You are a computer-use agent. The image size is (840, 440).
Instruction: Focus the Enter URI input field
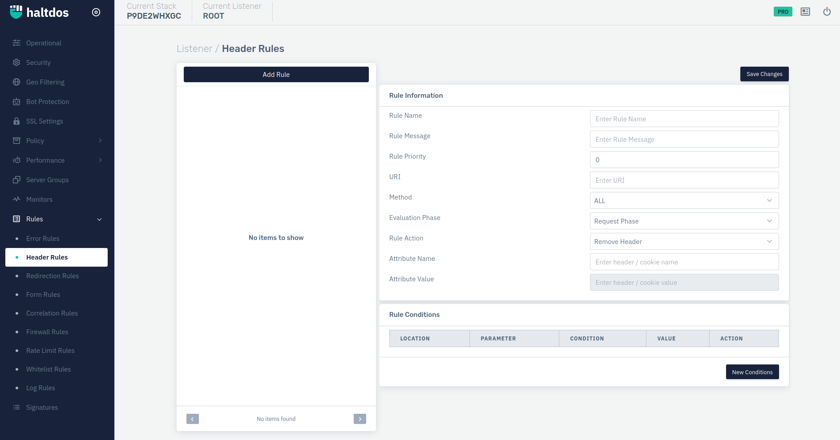[x=684, y=180]
